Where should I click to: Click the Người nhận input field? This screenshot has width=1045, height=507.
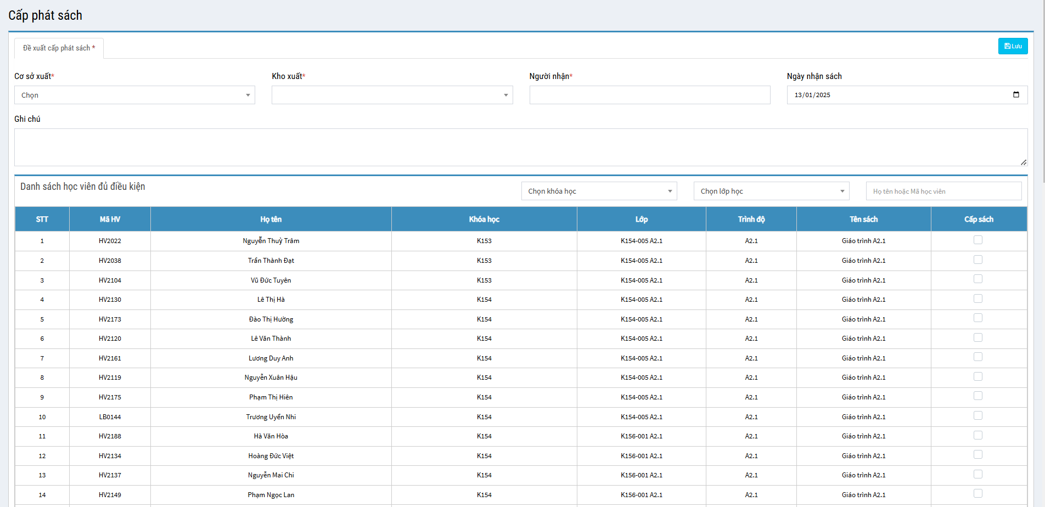pyautogui.click(x=649, y=95)
